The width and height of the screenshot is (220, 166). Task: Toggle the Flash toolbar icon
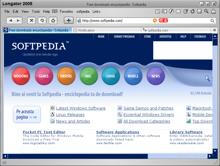(171, 11)
